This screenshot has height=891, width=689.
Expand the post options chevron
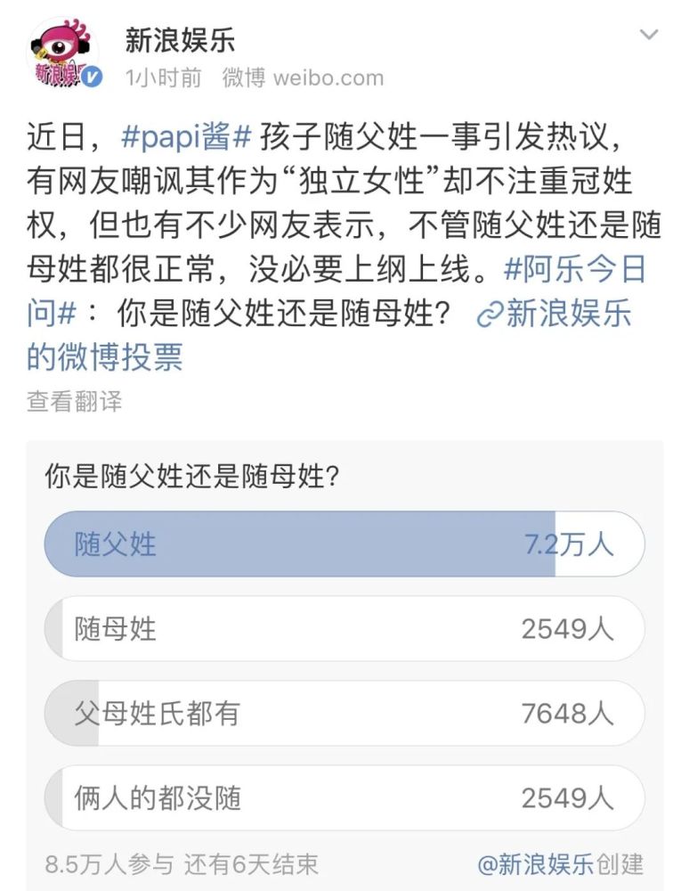pos(650,36)
